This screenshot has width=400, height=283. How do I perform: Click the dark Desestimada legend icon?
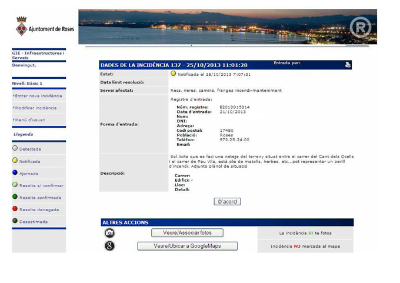pyautogui.click(x=15, y=221)
